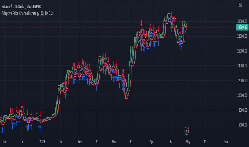This screenshot has width=249, height=147.
Task: Click the Feb label on time axis
Action: (x=80, y=142)
